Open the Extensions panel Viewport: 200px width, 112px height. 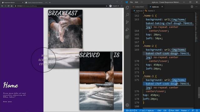pos(127,37)
